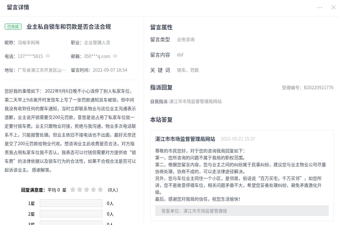Reveal the masked phone number 137****5815
Screen dimensions: 339x225
point(48,56)
